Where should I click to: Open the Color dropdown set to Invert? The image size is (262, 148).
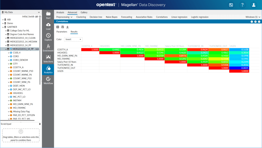click(73, 39)
